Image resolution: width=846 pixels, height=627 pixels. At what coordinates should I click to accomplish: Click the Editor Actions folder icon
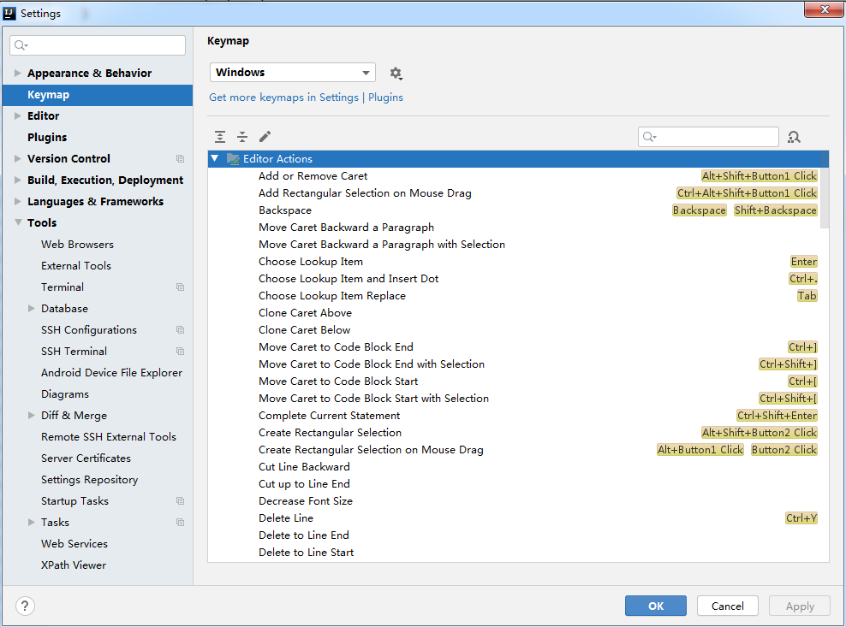point(233,158)
